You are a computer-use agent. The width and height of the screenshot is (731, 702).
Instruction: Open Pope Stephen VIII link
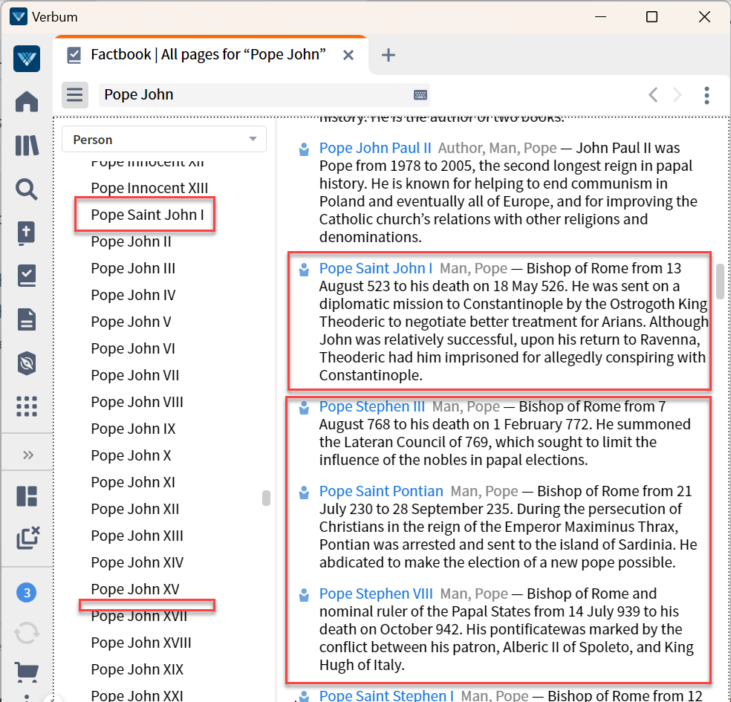[376, 594]
